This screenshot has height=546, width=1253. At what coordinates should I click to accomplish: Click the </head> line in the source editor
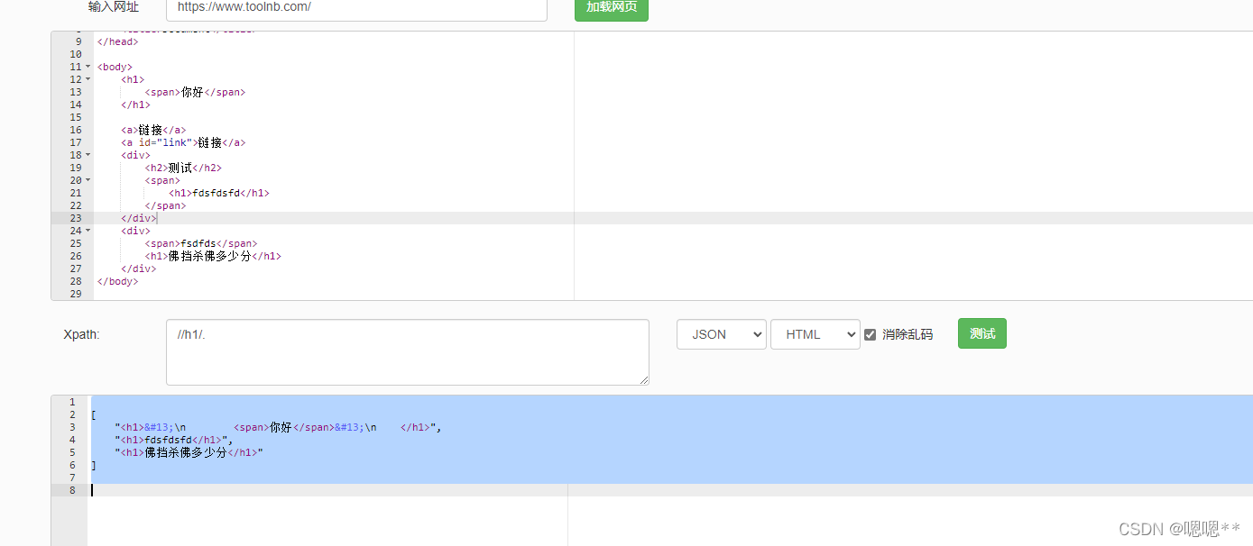tap(117, 41)
